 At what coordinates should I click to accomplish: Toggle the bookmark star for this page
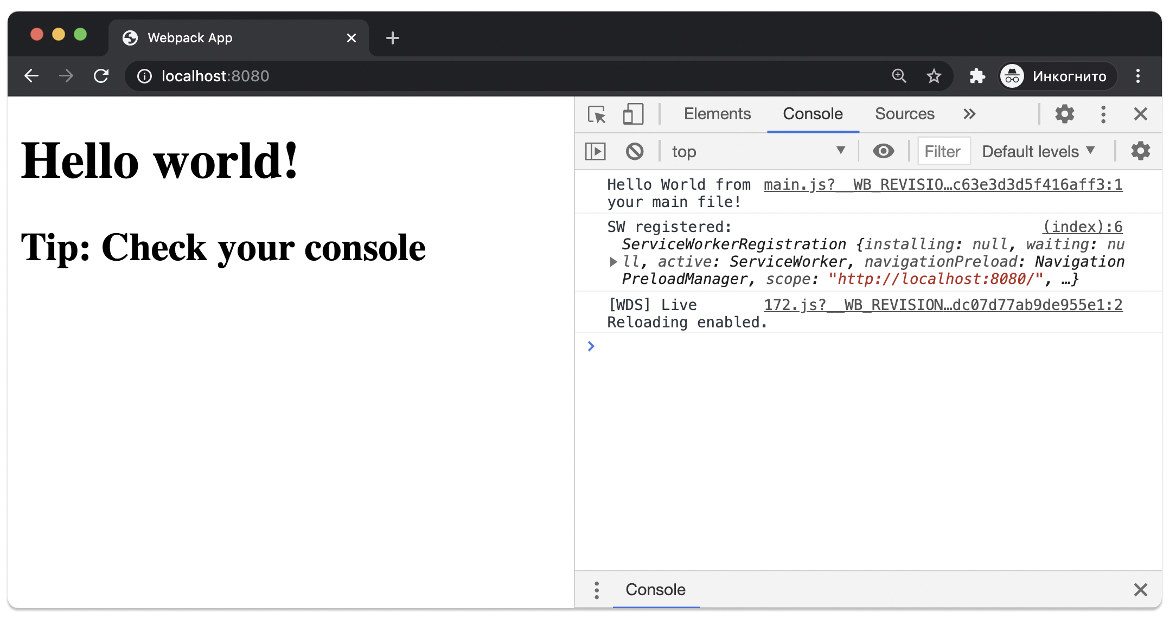tap(934, 76)
